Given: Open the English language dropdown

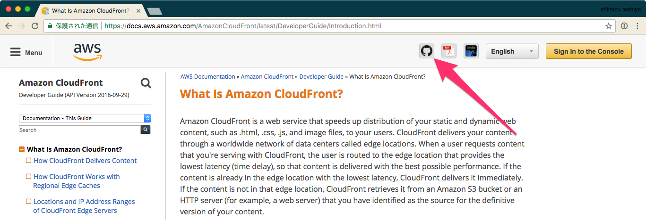Looking at the screenshot, I should [x=512, y=51].
